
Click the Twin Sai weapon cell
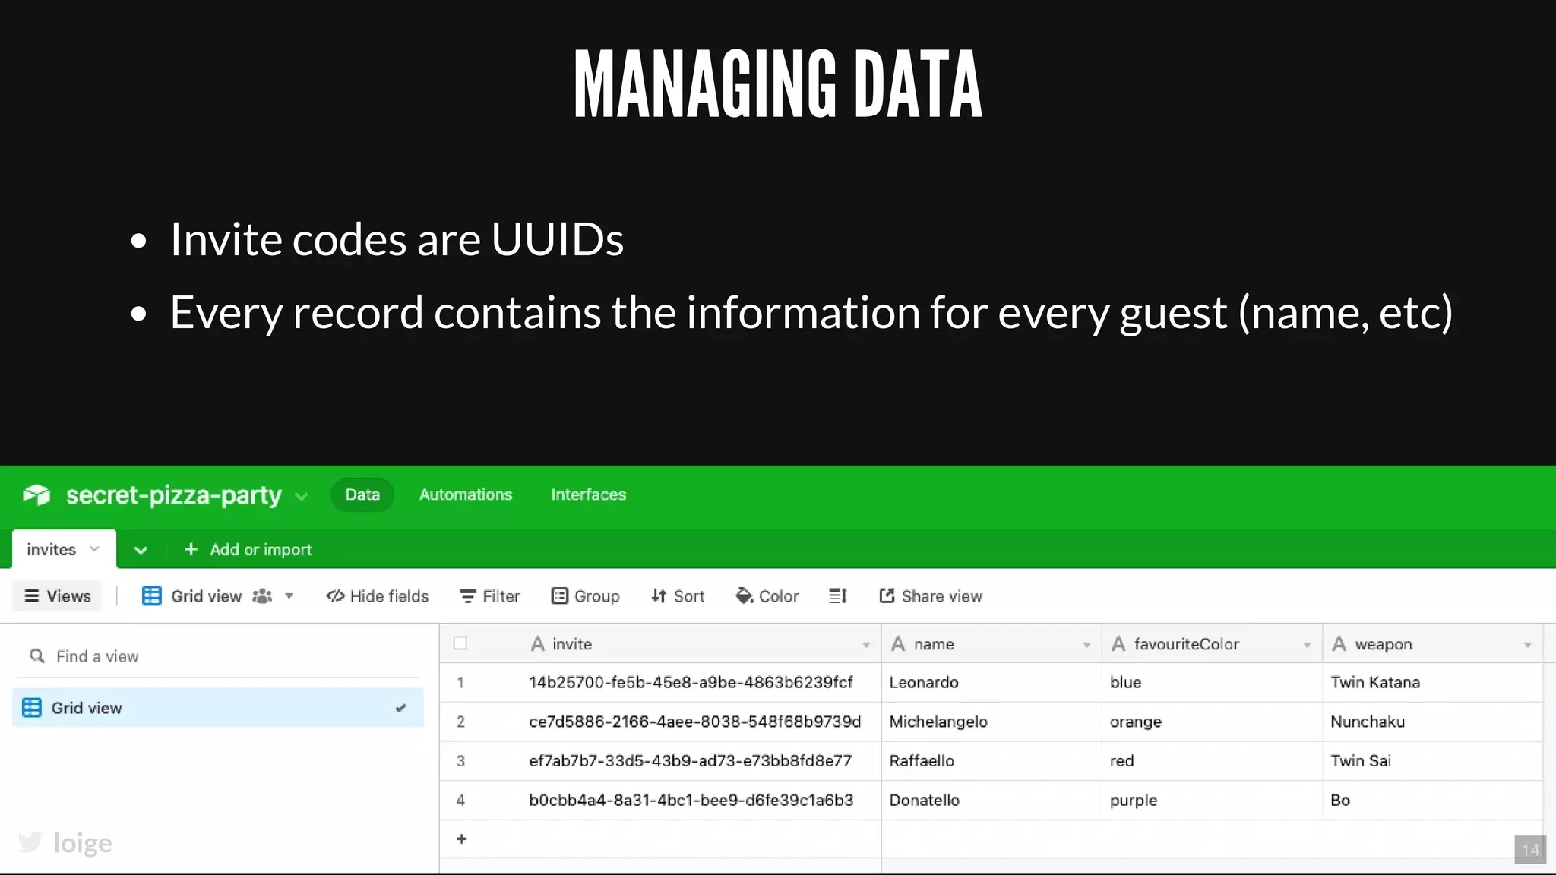click(1433, 761)
